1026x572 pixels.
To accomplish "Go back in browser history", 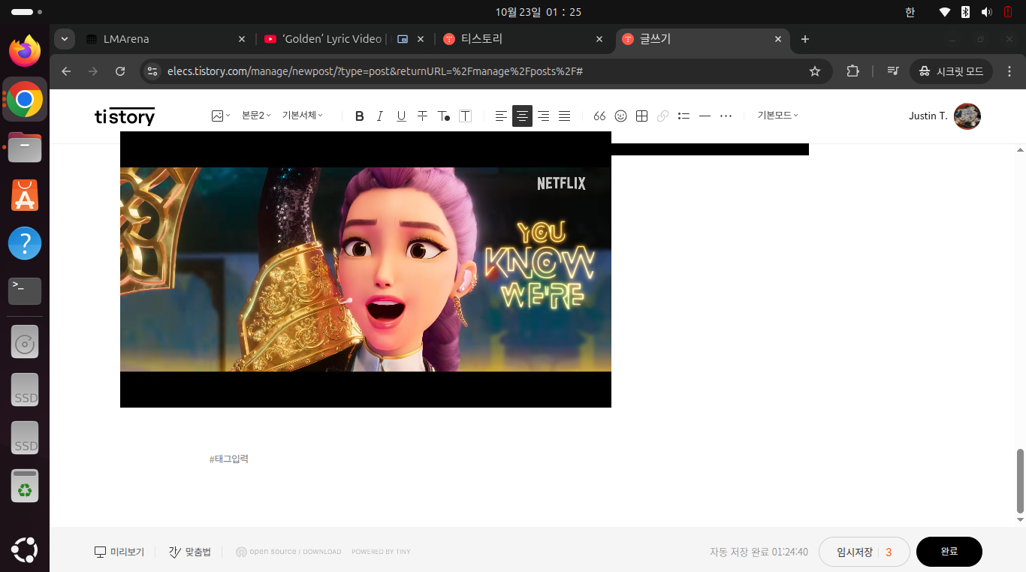I will click(66, 71).
